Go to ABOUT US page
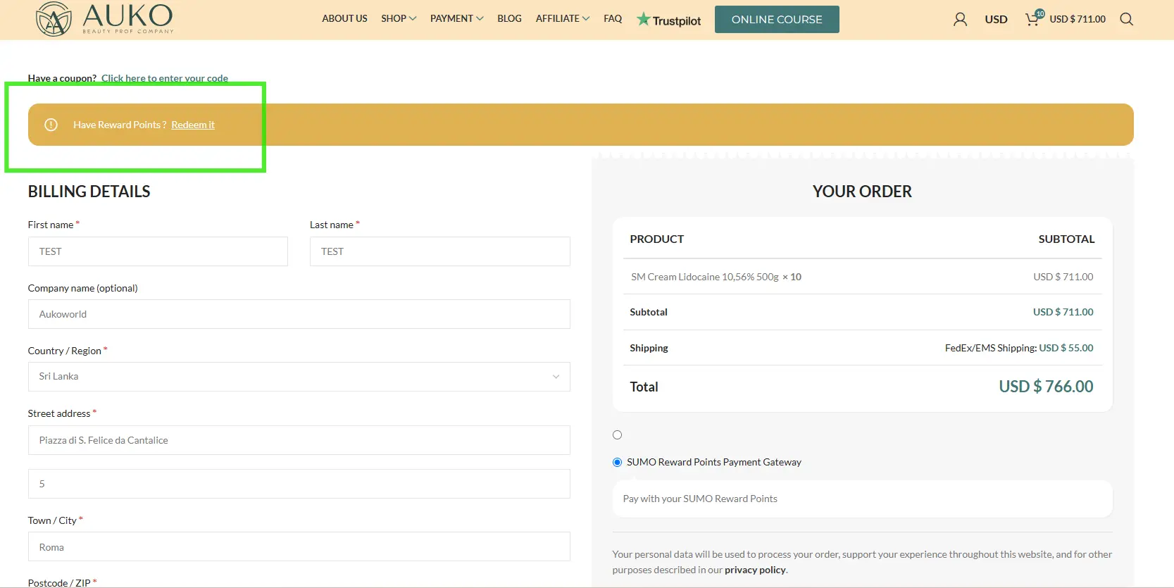This screenshot has height=588, width=1174. tap(344, 18)
